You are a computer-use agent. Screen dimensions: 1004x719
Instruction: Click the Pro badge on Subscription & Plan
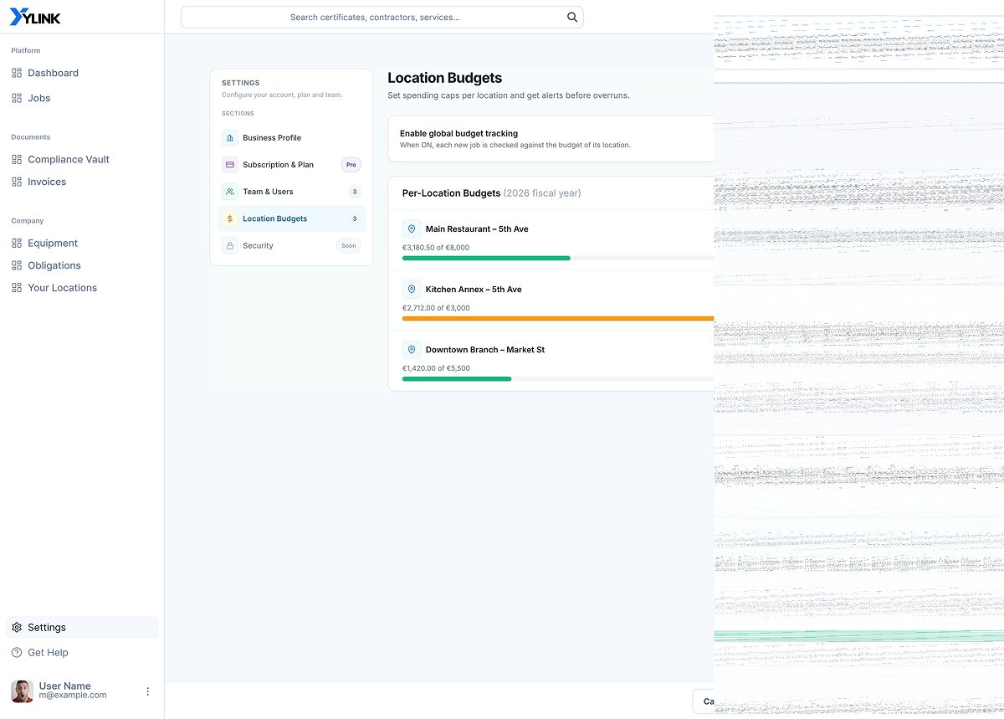tap(351, 165)
